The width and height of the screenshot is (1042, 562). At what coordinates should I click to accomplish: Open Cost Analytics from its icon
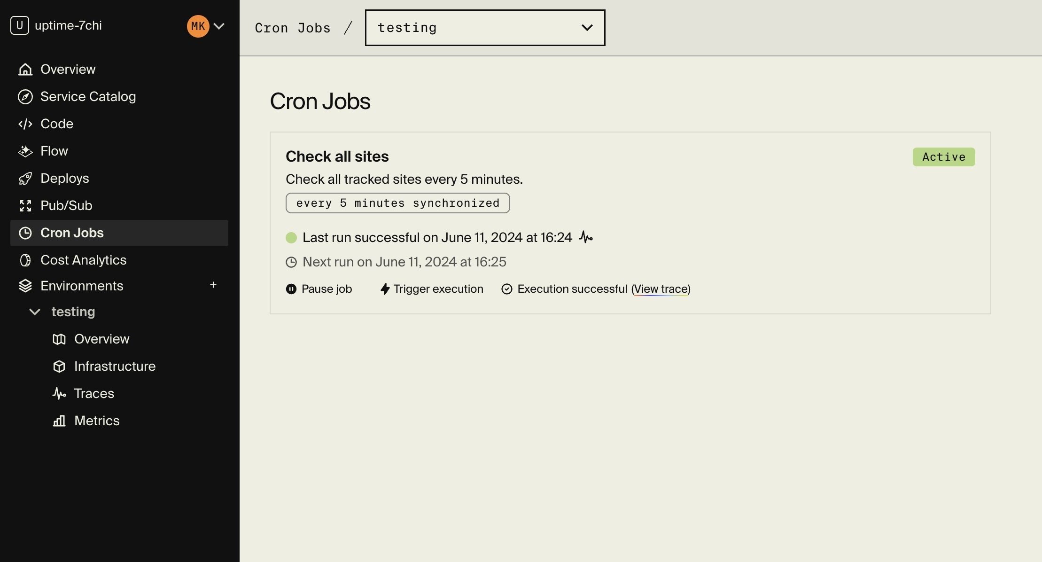(x=25, y=260)
